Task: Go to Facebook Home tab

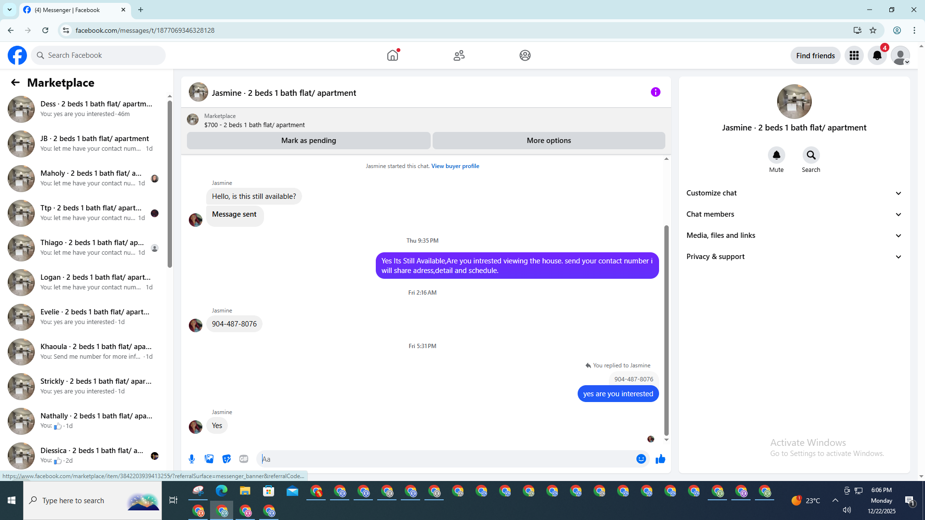Action: tap(393, 55)
